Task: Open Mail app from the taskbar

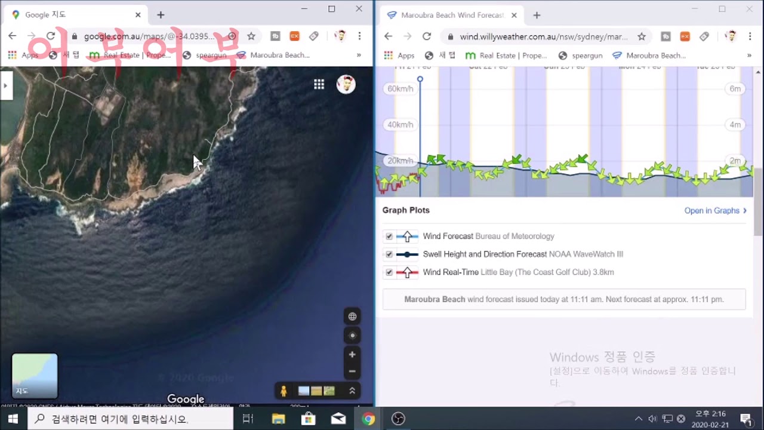Action: (338, 419)
